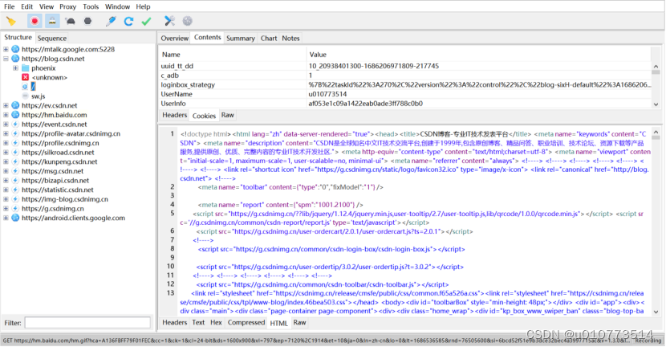
Task: Open the Notes tab
Action: coord(290,38)
